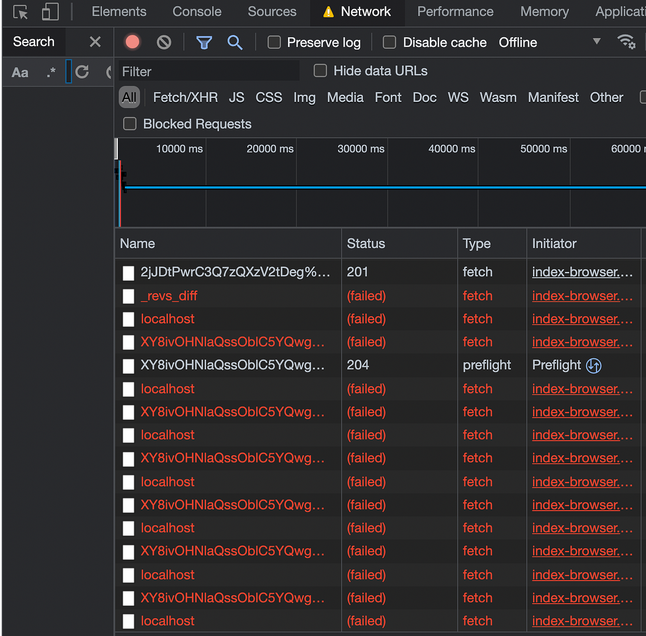The image size is (646, 636).
Task: Click the inspect element picker icon
Action: [20, 12]
